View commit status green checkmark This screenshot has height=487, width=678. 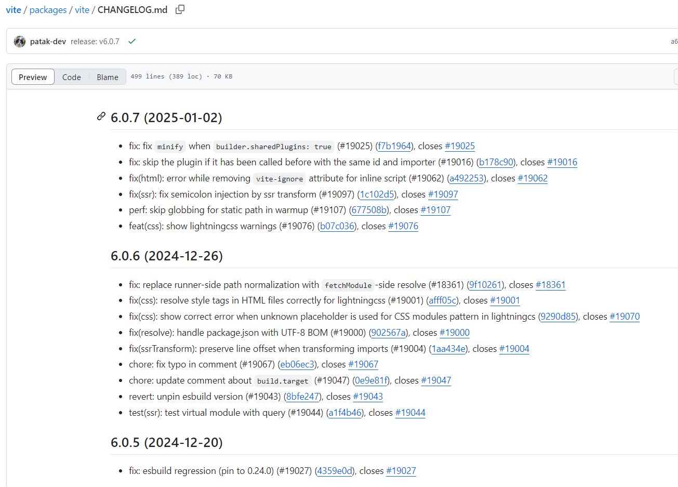point(132,42)
